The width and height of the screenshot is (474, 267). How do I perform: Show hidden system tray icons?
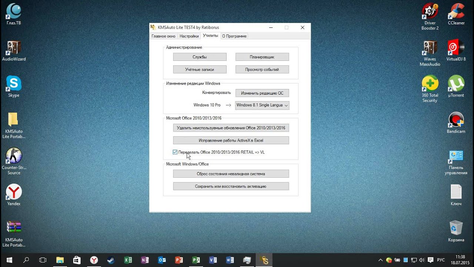point(380,260)
